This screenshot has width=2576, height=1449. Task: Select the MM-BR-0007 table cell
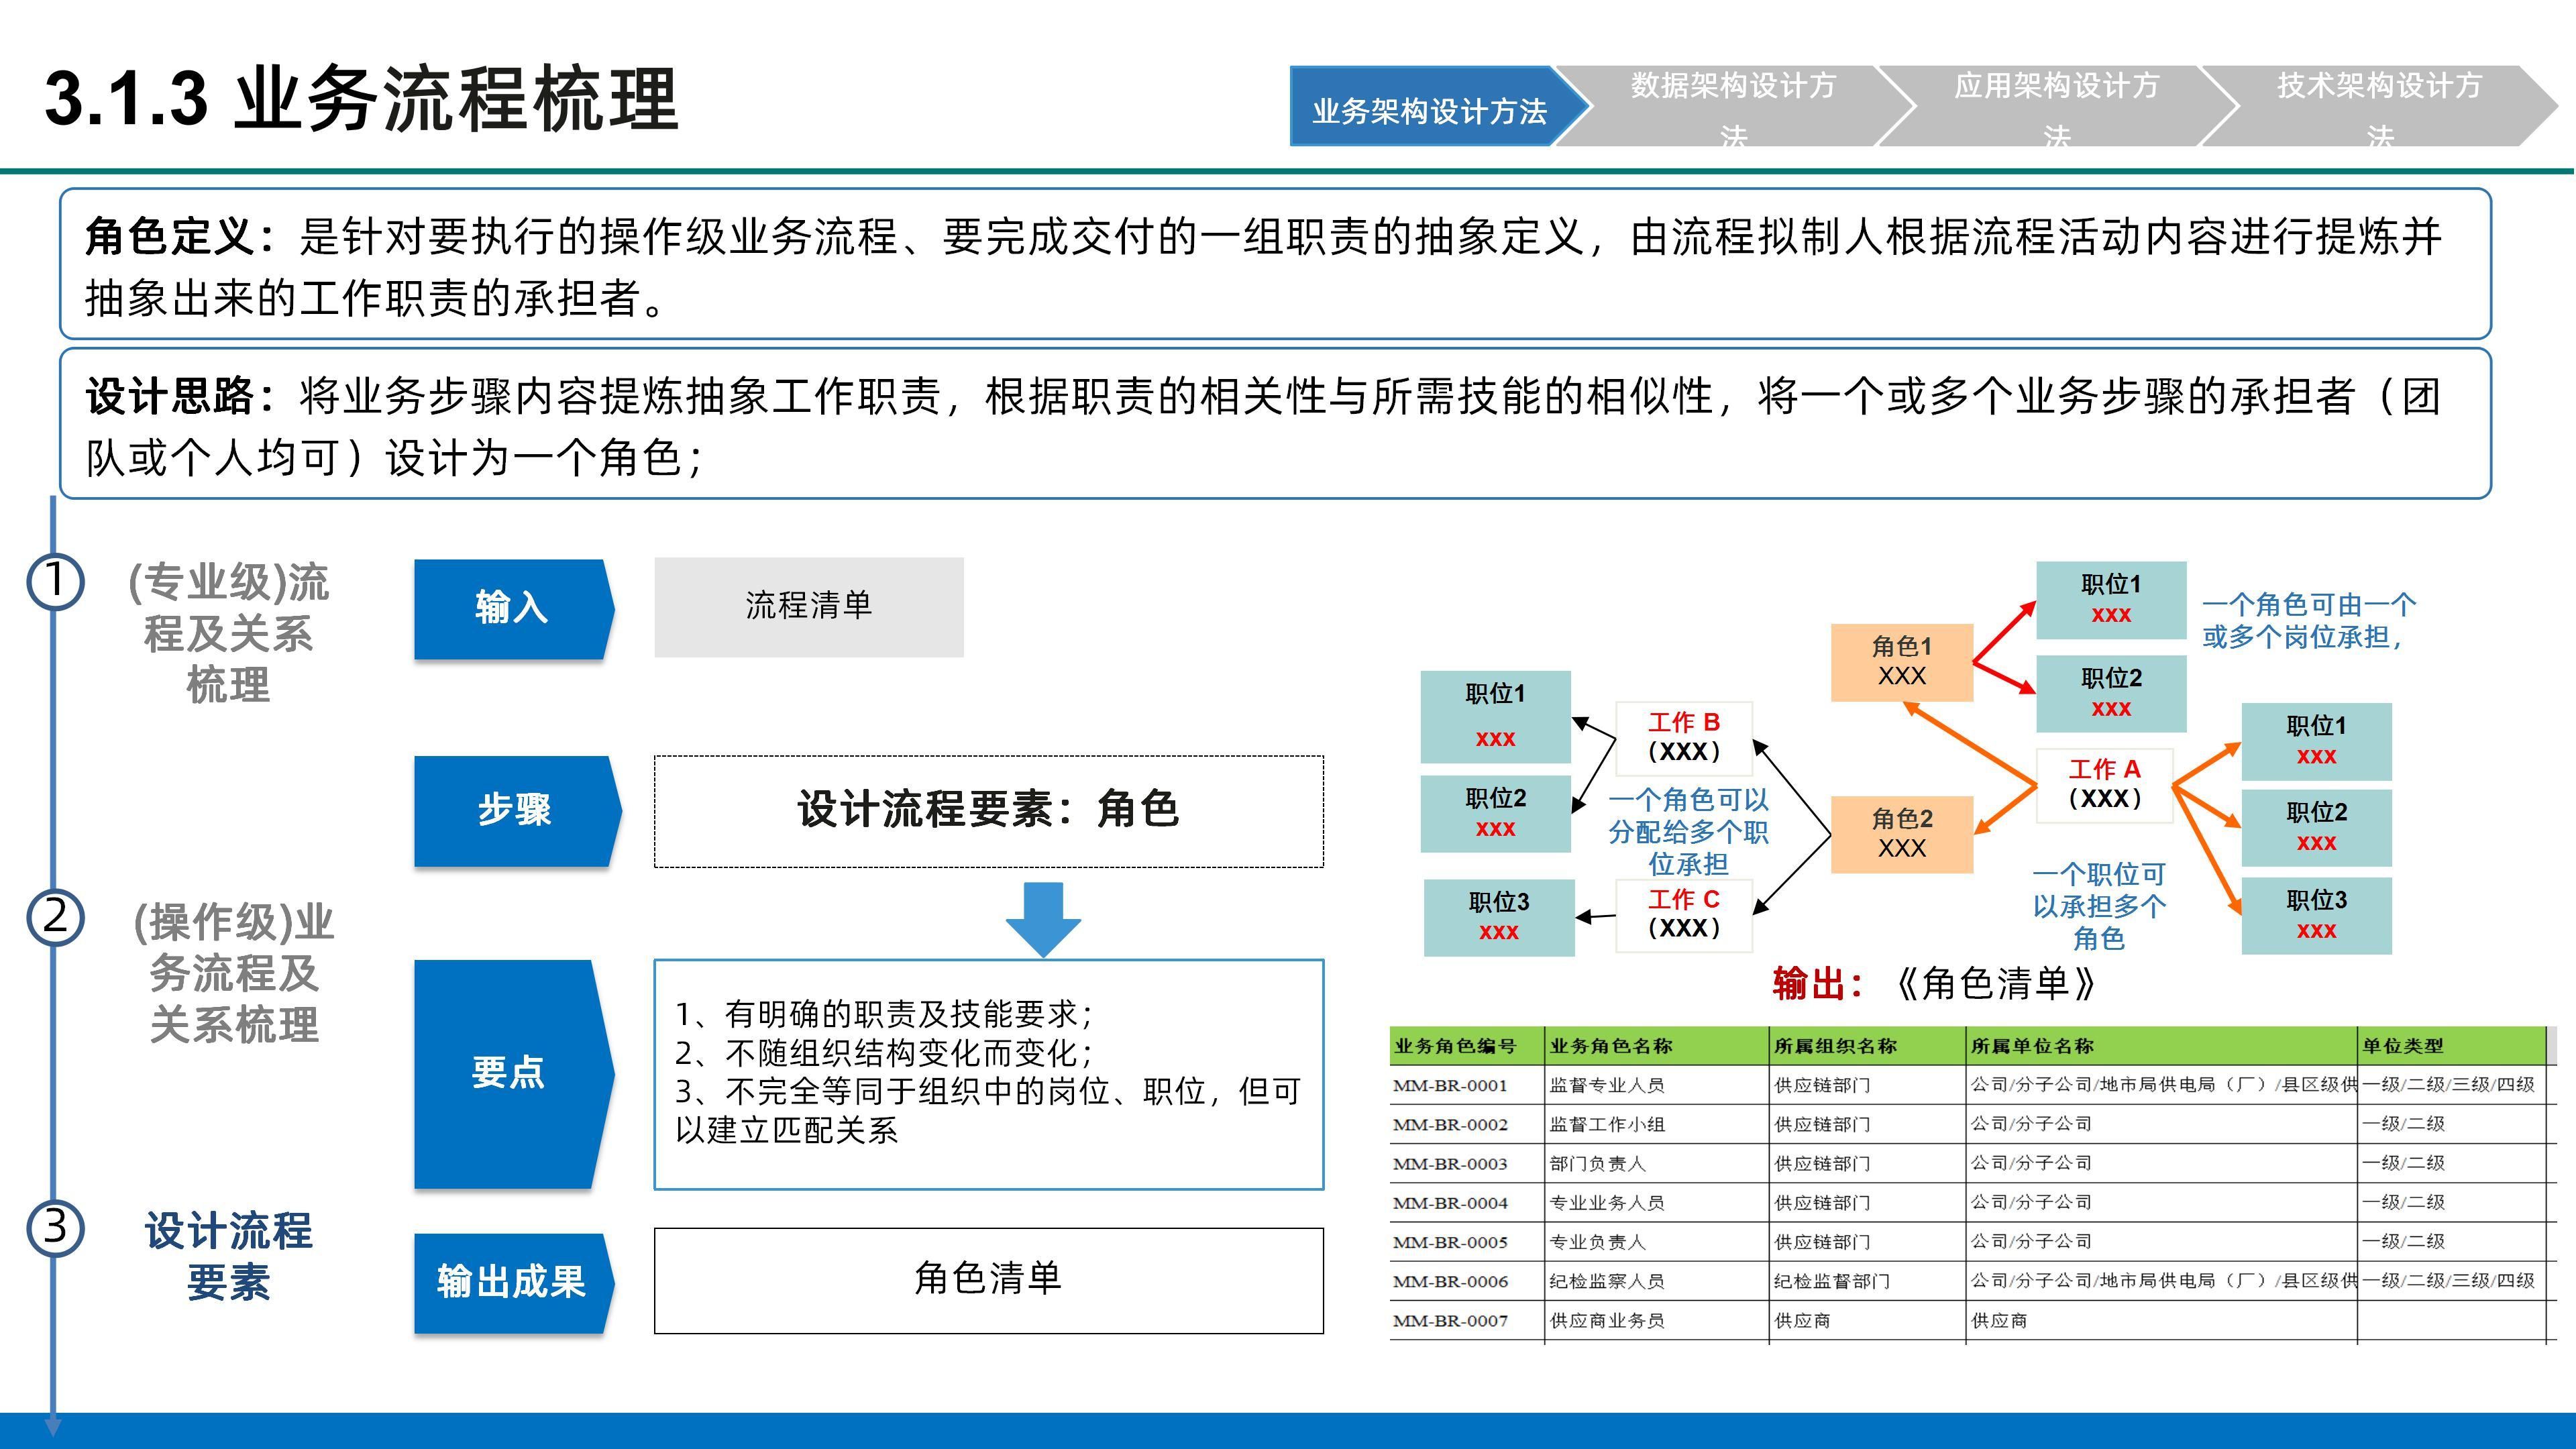click(1466, 1321)
